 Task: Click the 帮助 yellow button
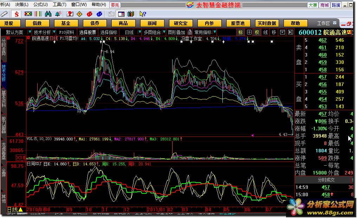[295, 23]
